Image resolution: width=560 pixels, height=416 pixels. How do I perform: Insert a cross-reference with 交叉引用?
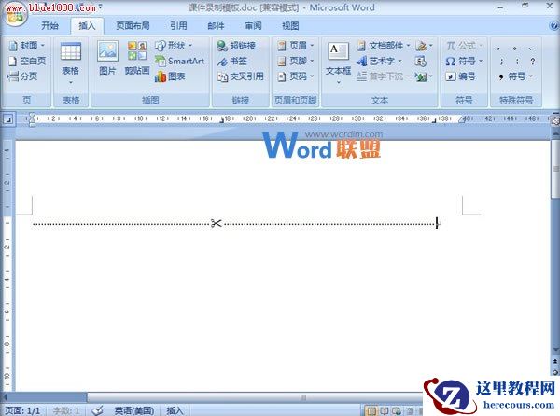(241, 76)
